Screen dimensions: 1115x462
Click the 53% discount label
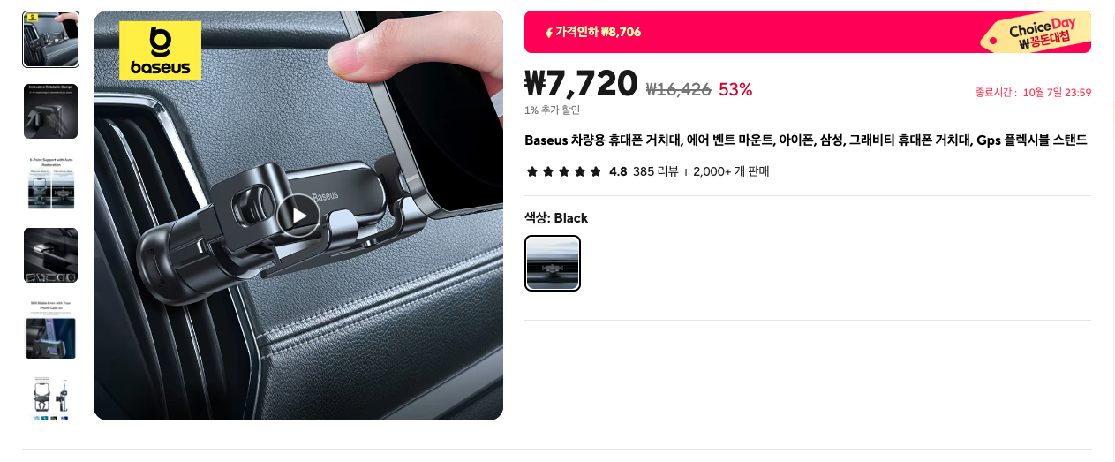click(735, 89)
